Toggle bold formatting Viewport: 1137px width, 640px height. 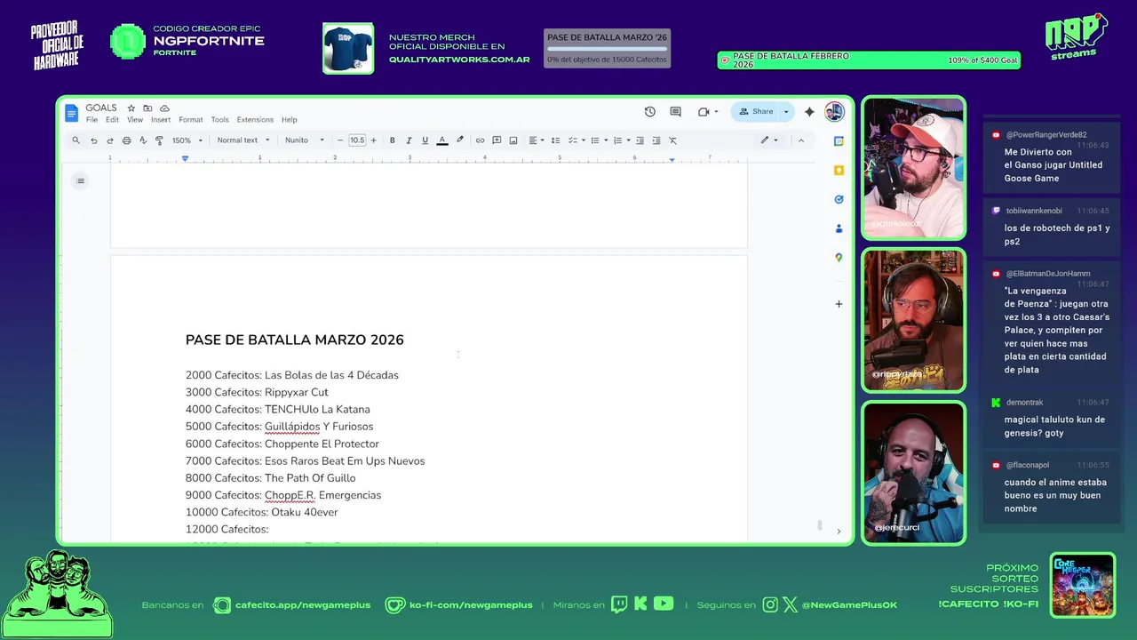pyautogui.click(x=393, y=140)
